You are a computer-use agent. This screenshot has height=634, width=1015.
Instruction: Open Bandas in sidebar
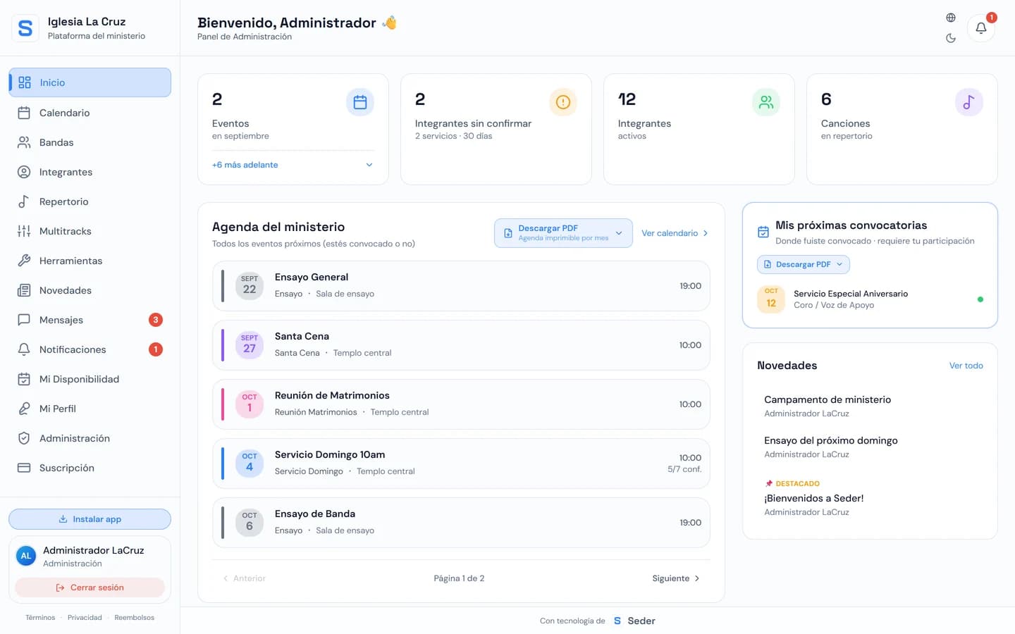click(90, 142)
